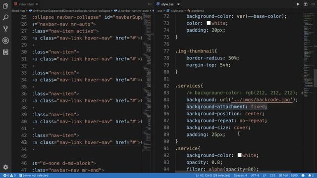The width and height of the screenshot is (317, 178).
Task: Change file encoding UTF-8
Action: pos(255,176)
